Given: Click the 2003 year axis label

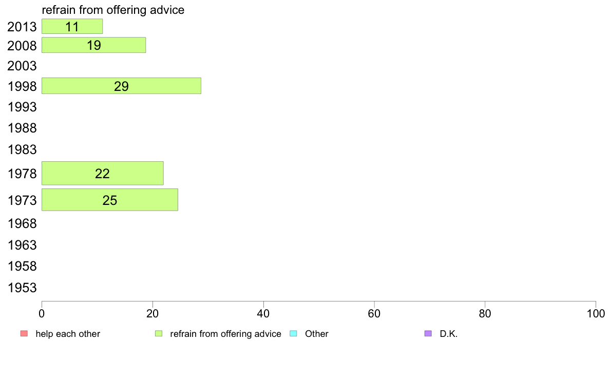Looking at the screenshot, I should point(22,66).
